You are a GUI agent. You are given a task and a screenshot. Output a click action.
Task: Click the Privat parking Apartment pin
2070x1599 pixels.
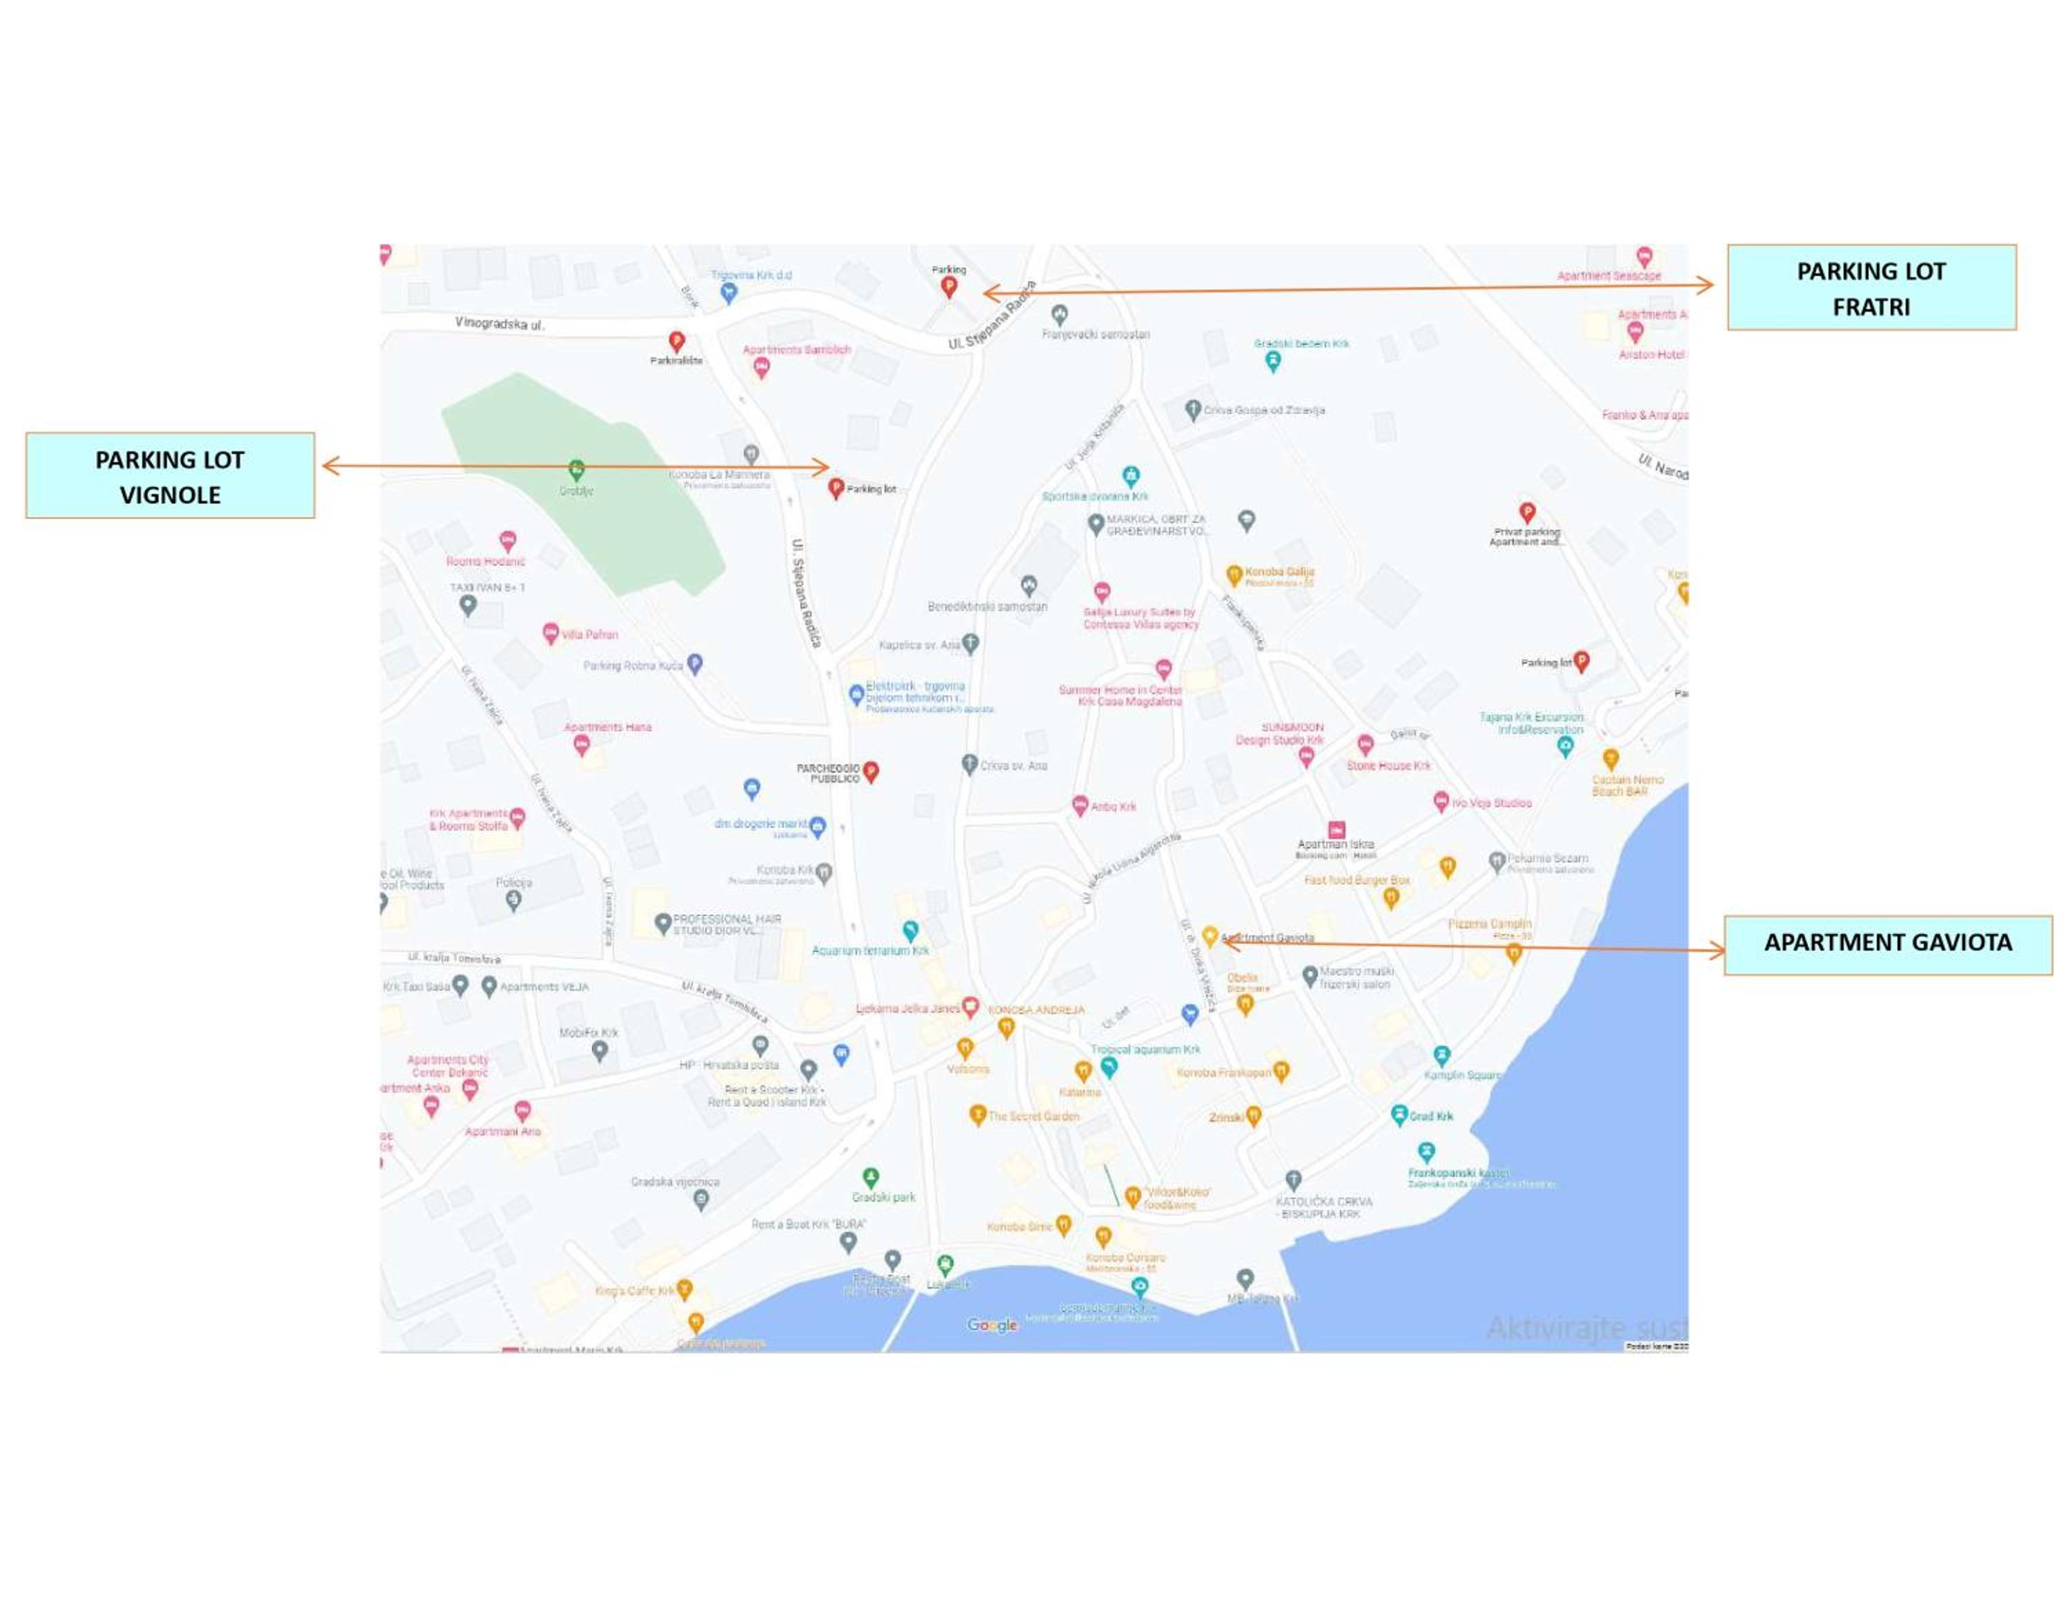1527,513
